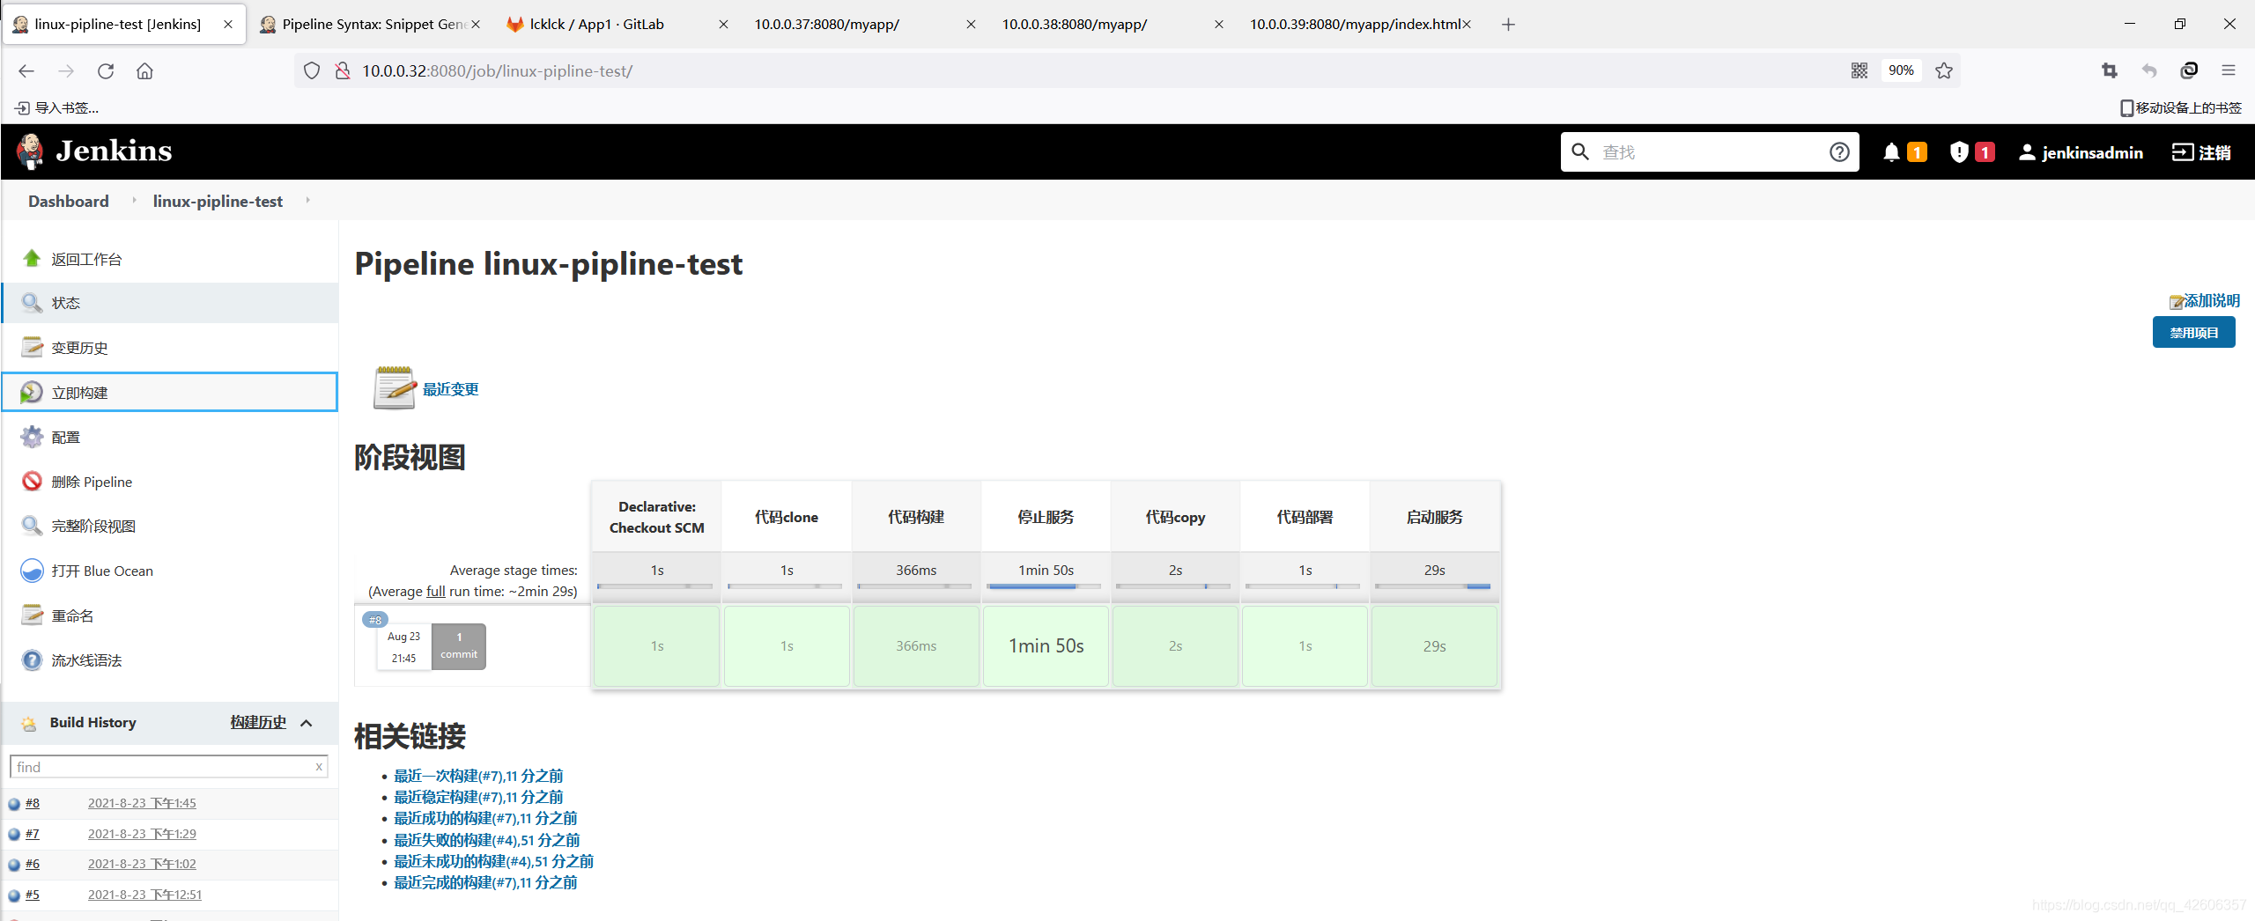Open 变更历史 in the sidebar

pyautogui.click(x=79, y=348)
